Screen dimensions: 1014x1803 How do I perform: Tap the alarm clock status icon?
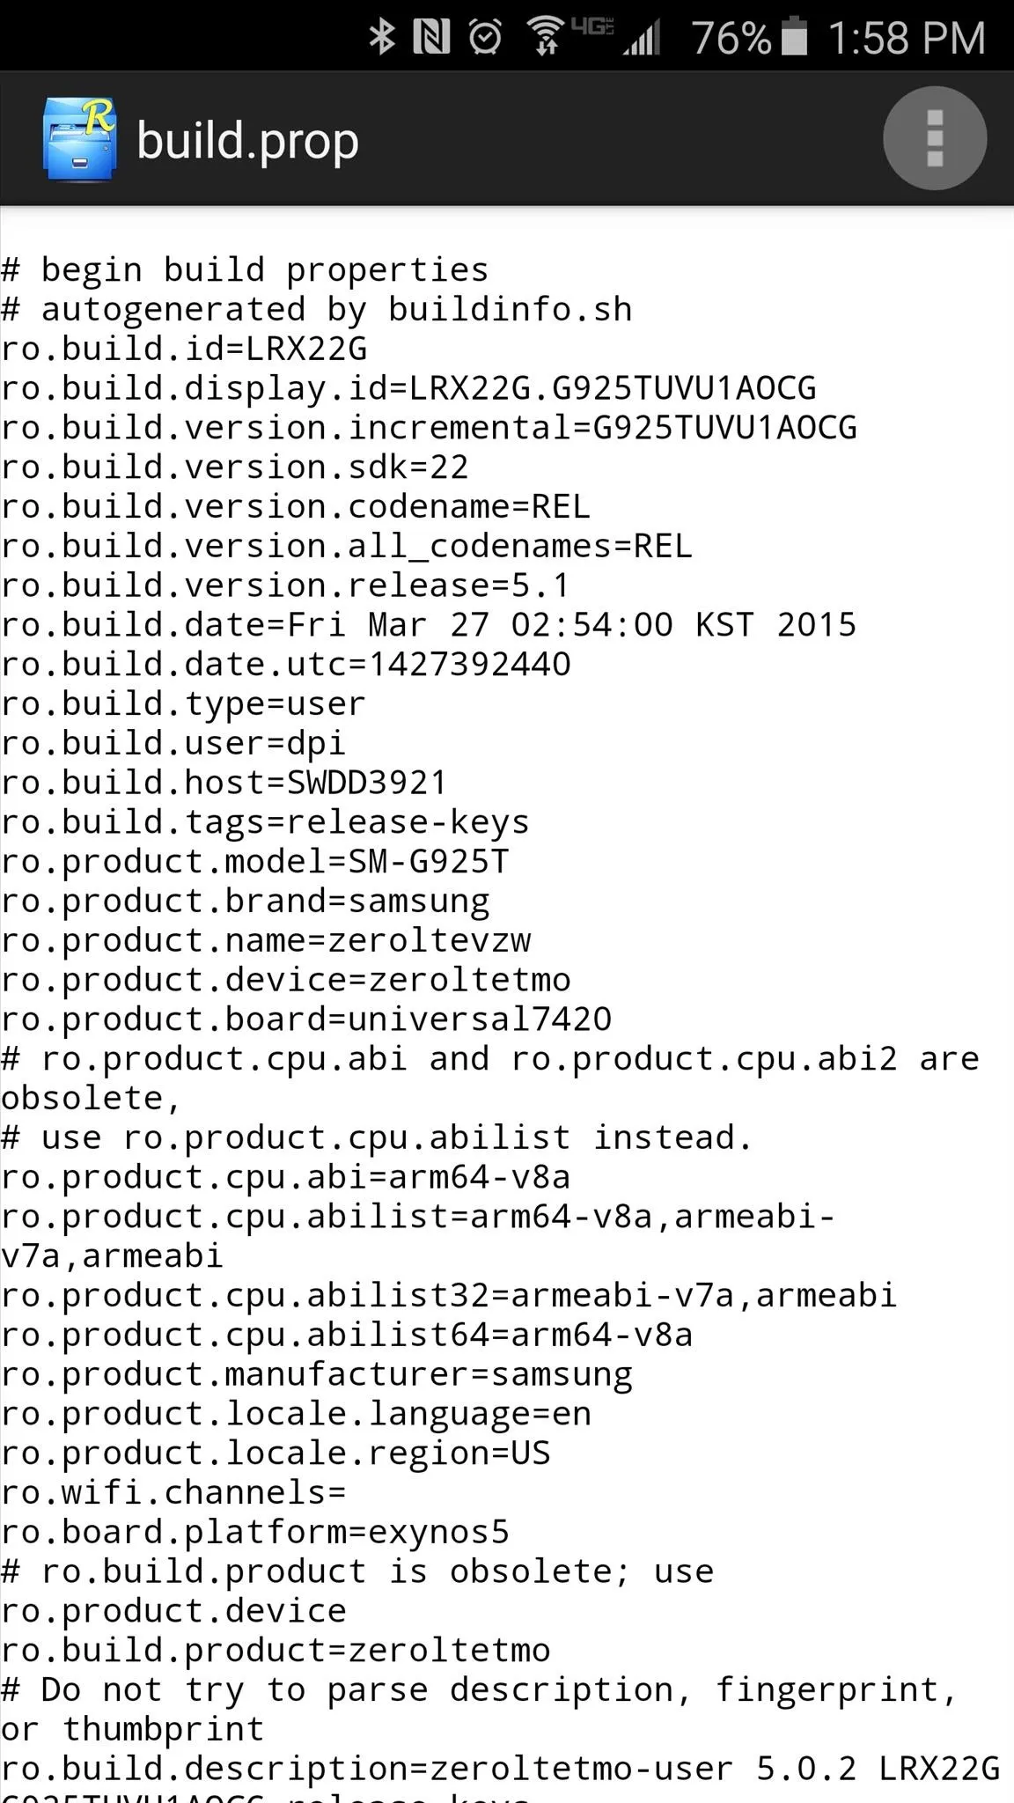pos(485,37)
